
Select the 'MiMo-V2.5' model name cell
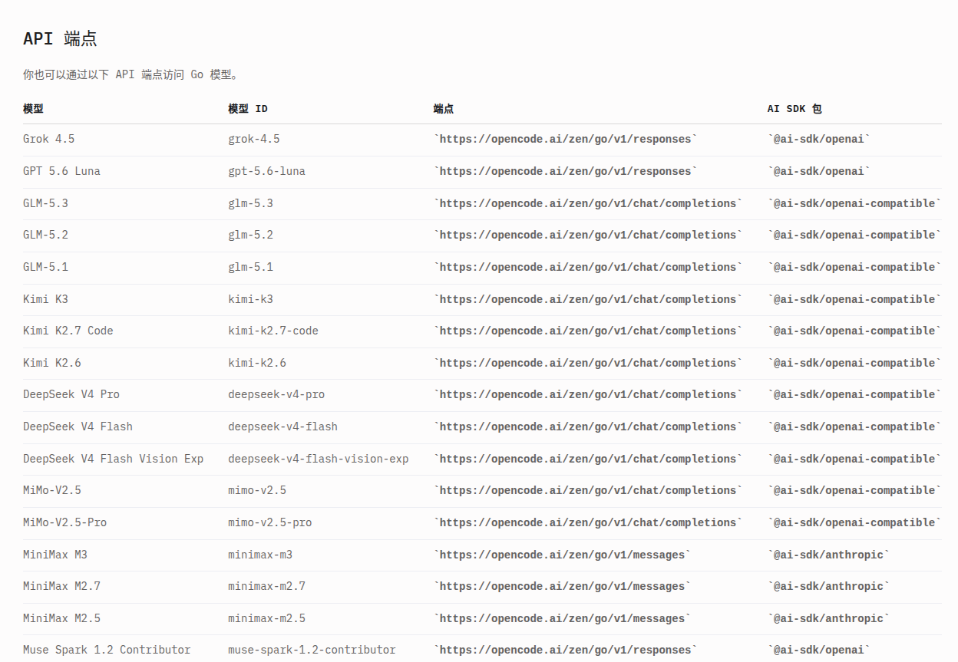52,490
